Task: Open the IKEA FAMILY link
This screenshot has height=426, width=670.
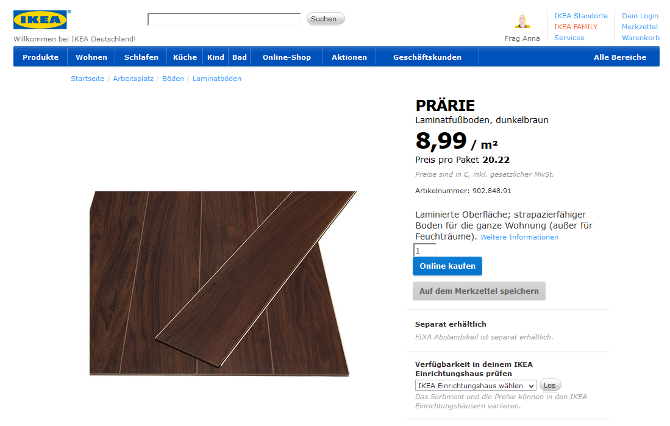Action: tap(576, 27)
